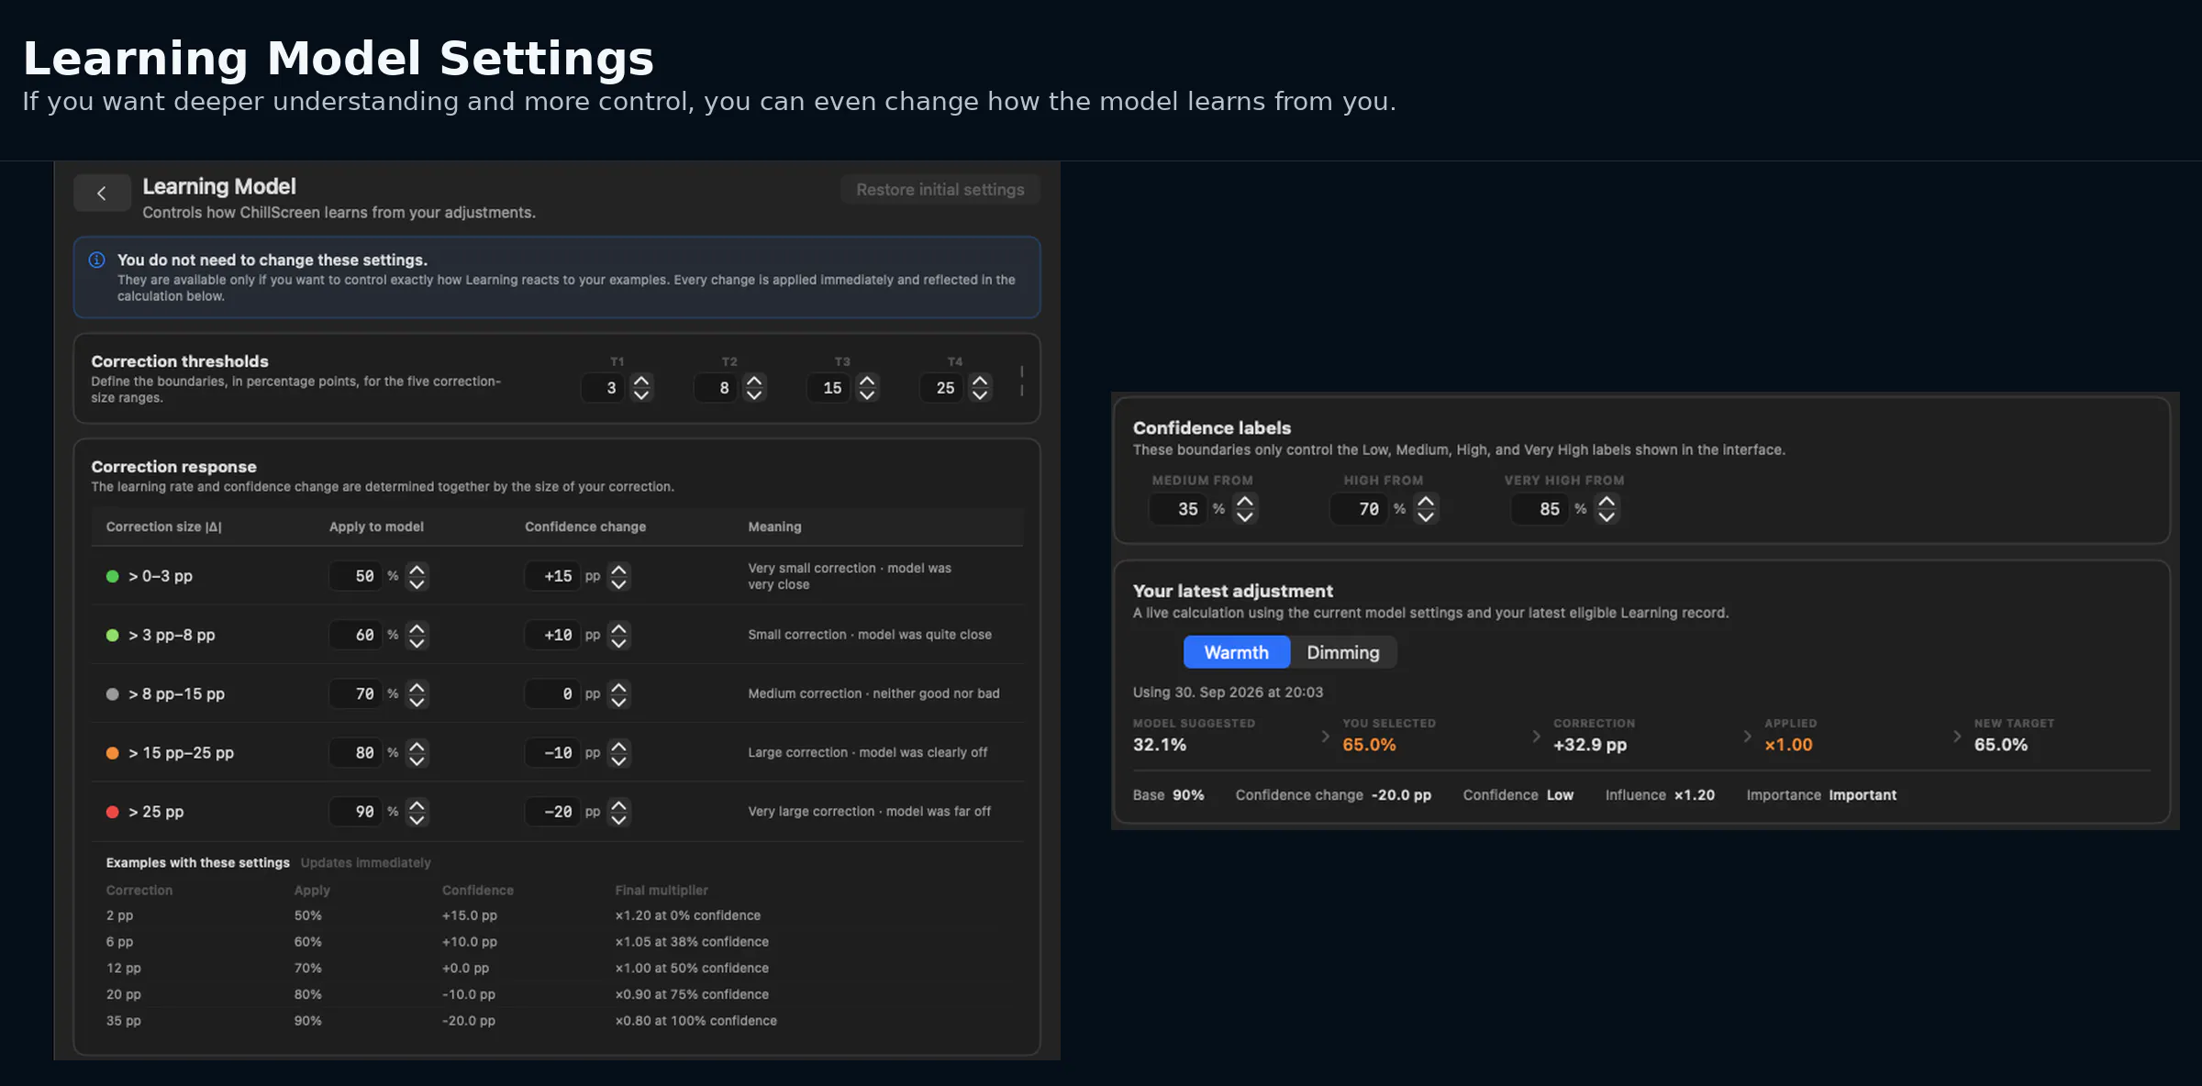The height and width of the screenshot is (1086, 2202).
Task: Click 'Using 30. Sep 2026 at 20:03' text
Action: point(1229,693)
